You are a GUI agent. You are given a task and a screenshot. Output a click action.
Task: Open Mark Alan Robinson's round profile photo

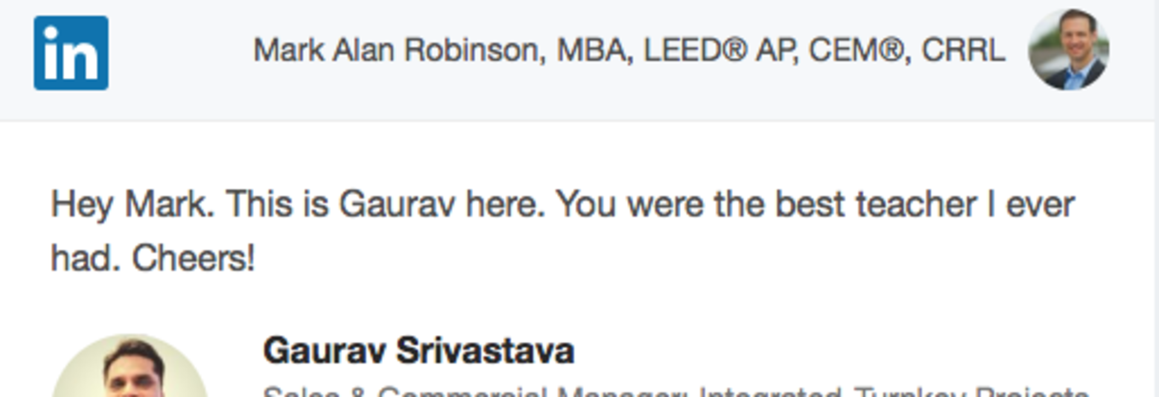1068,49
